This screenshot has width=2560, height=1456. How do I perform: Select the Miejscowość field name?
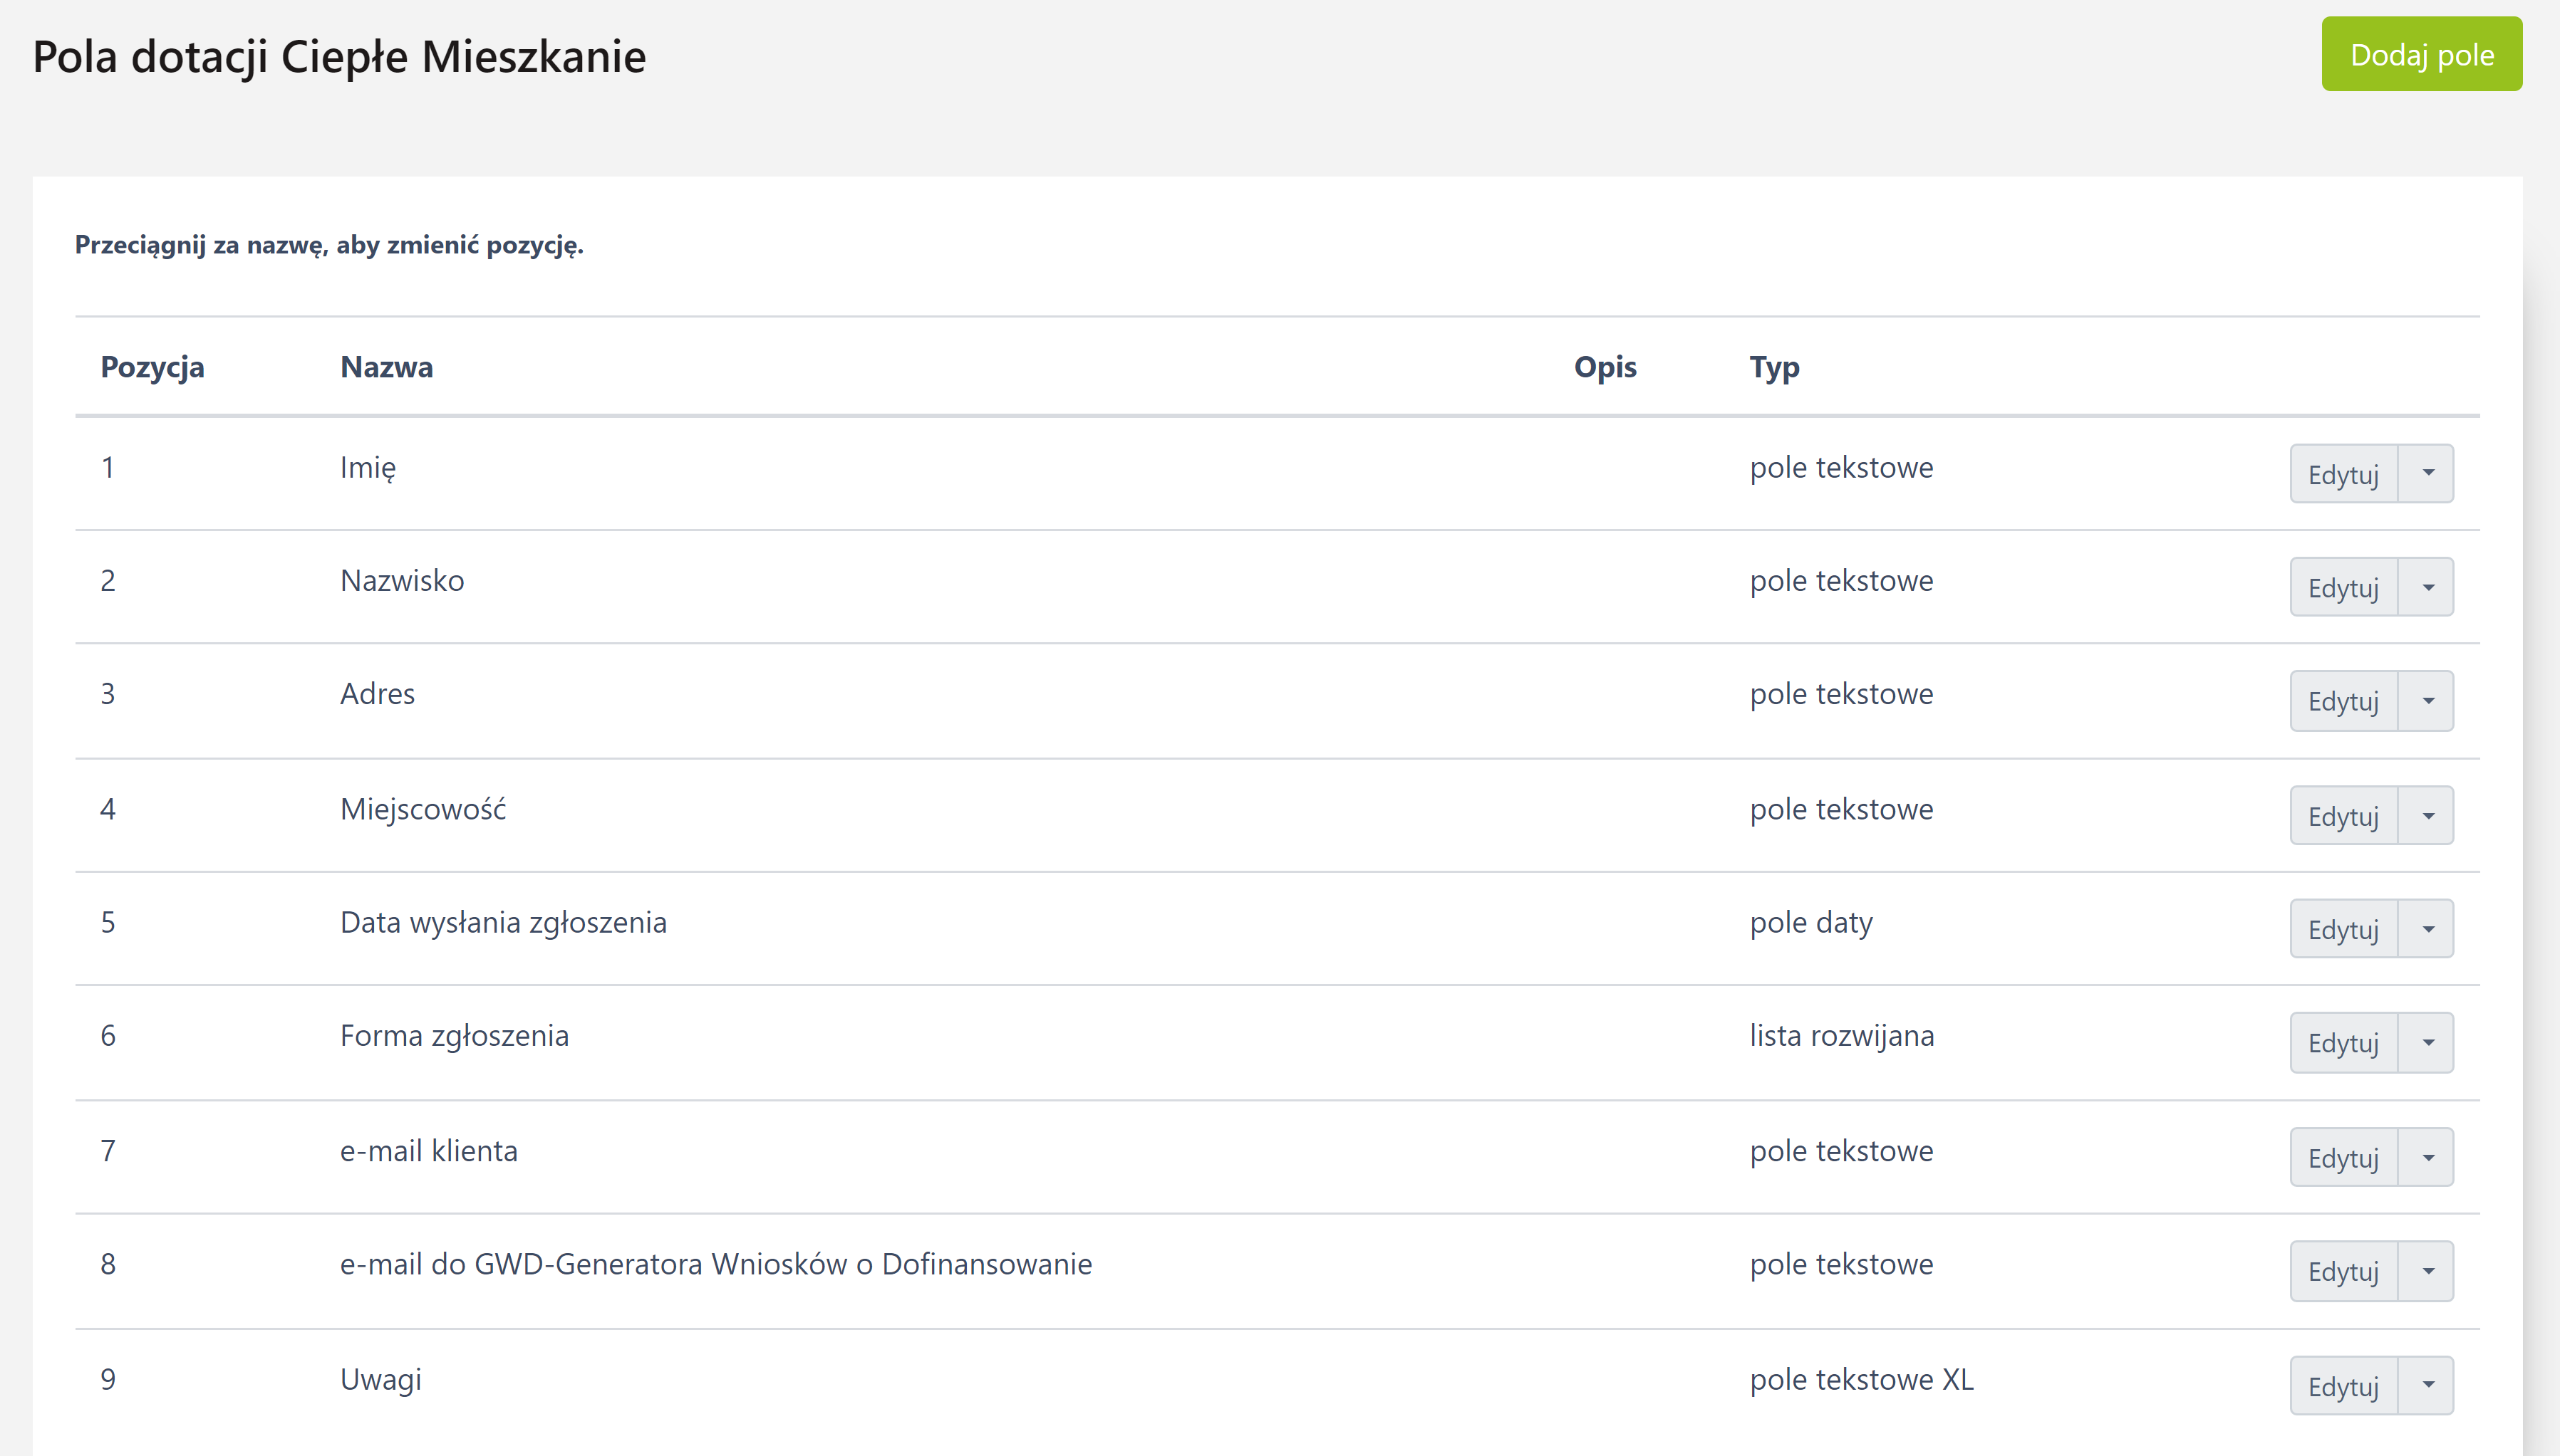(423, 809)
